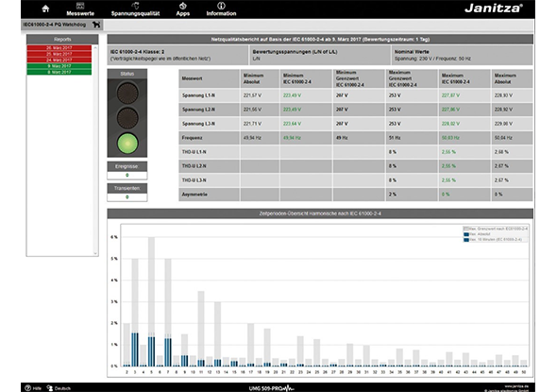This screenshot has height=392, width=557.
Task: Click the Max. Absolut legend swatch
Action: coord(466,234)
